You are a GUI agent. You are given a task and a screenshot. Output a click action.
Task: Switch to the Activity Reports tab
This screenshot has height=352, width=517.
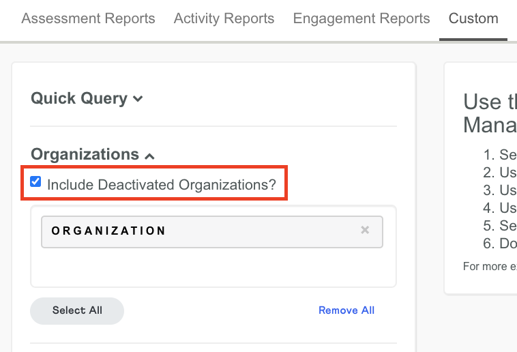tap(224, 18)
